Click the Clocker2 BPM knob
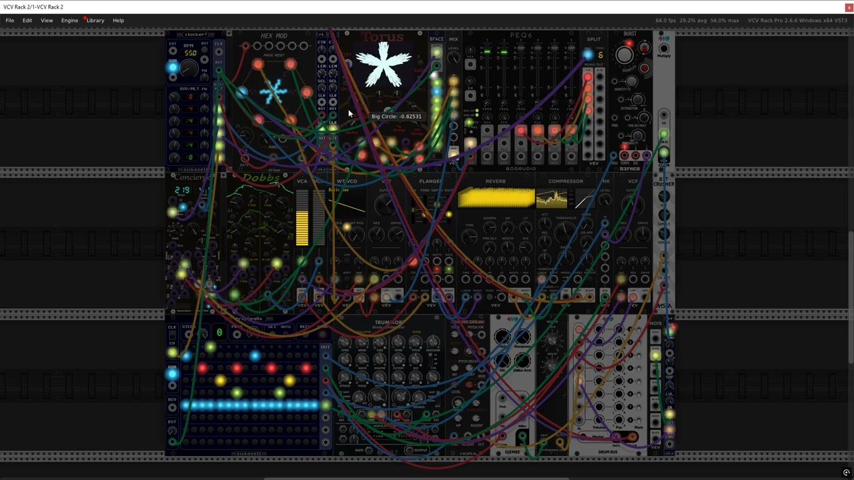Image resolution: width=854 pixels, height=480 pixels. pyautogui.click(x=189, y=67)
